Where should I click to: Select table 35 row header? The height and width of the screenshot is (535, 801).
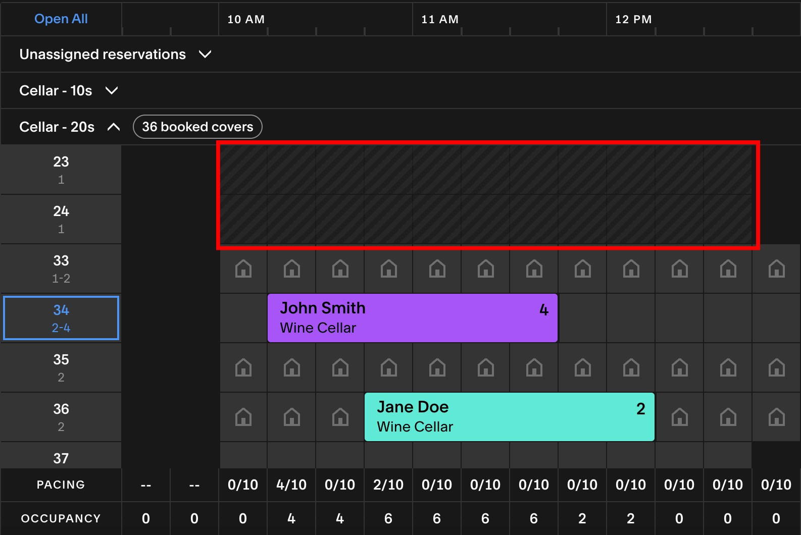tap(61, 367)
